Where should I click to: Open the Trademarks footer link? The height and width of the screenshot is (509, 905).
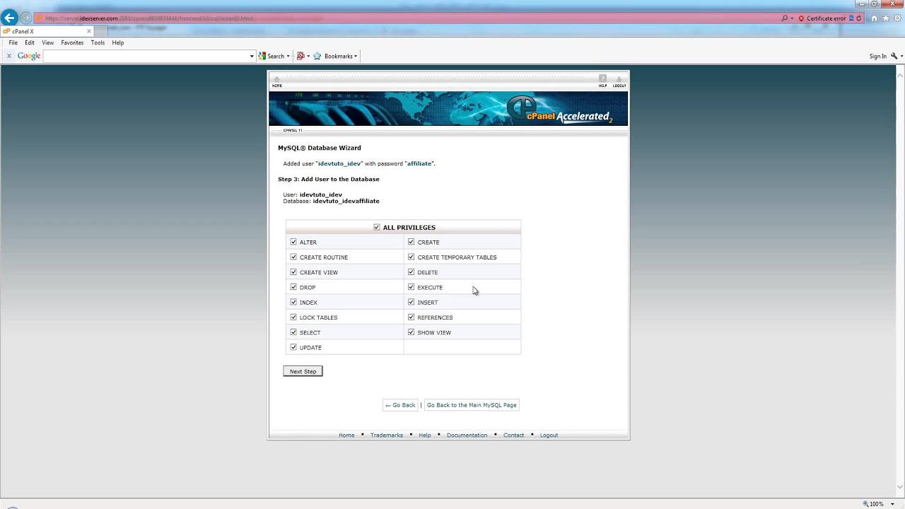tap(387, 435)
